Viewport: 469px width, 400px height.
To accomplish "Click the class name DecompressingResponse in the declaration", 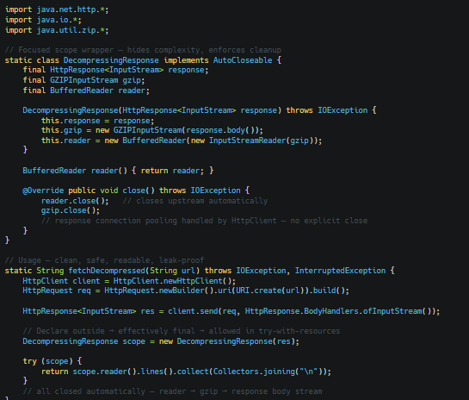I will 111,60.
